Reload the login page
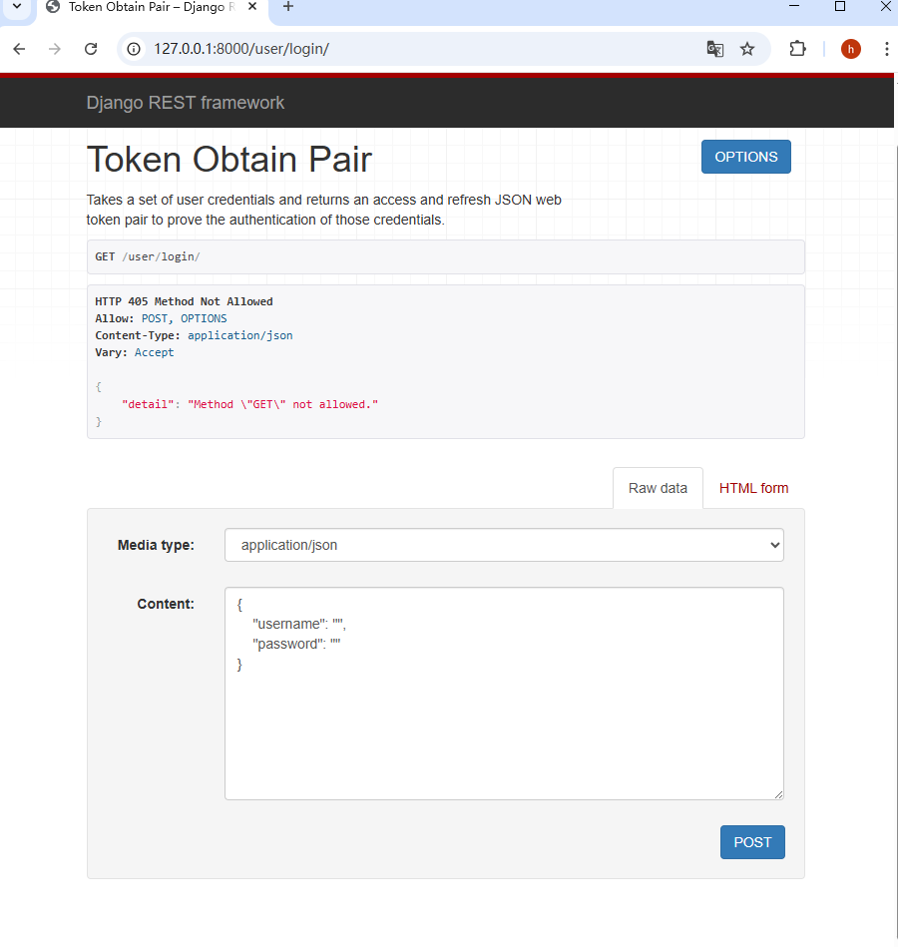 (91, 49)
